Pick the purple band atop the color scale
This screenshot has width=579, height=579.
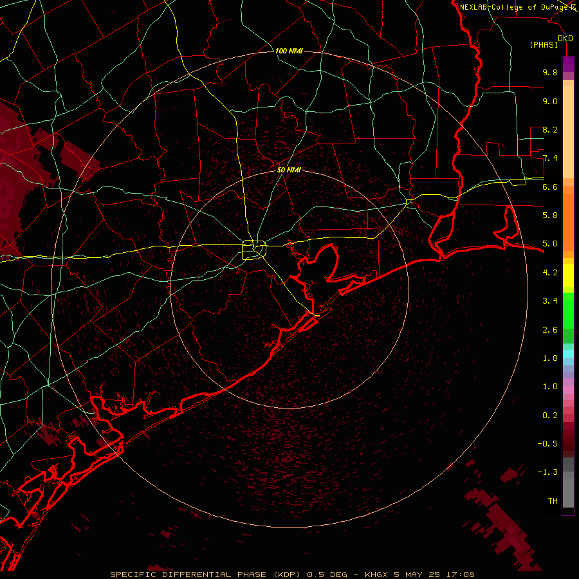[x=568, y=64]
